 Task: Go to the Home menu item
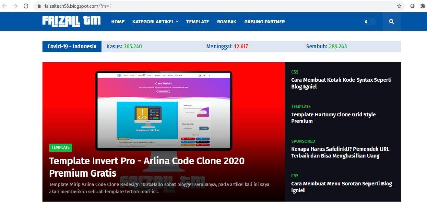(118, 22)
